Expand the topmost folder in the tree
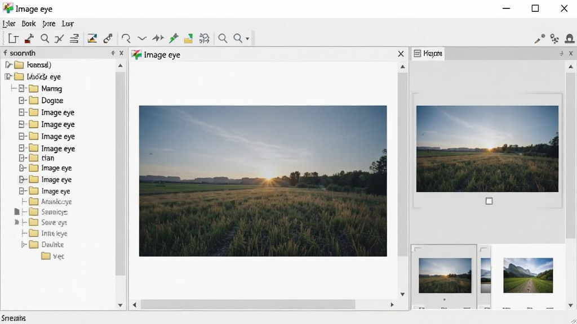 point(9,65)
